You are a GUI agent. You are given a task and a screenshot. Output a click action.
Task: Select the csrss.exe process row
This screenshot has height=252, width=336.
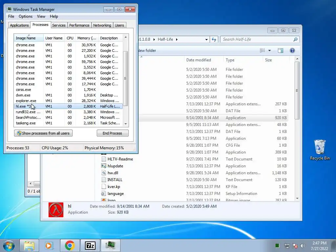(68, 90)
